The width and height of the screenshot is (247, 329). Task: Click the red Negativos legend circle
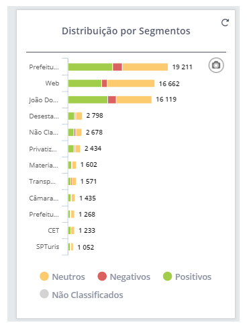[102, 276]
